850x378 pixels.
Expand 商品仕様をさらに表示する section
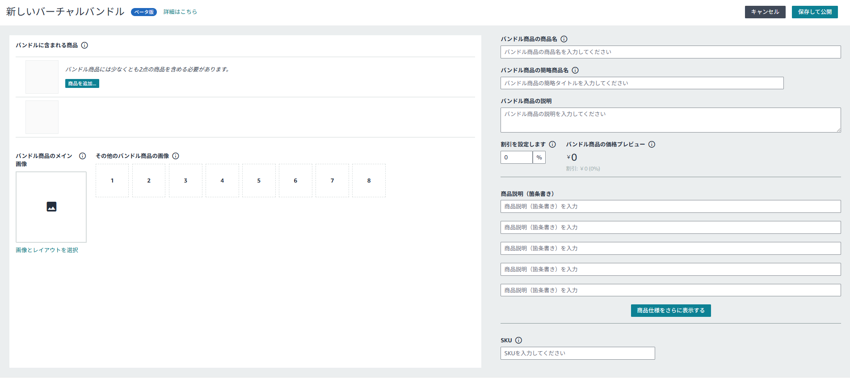[x=670, y=311]
